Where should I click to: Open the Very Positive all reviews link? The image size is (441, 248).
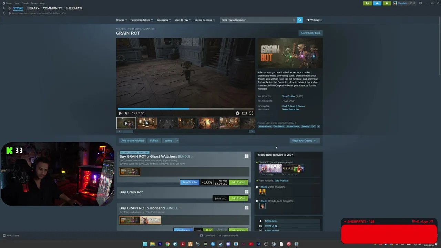pyautogui.click(x=289, y=96)
